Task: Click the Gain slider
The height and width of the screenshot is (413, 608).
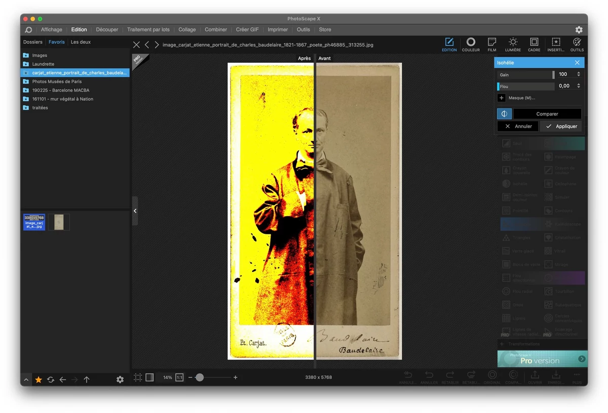Action: [x=526, y=74]
